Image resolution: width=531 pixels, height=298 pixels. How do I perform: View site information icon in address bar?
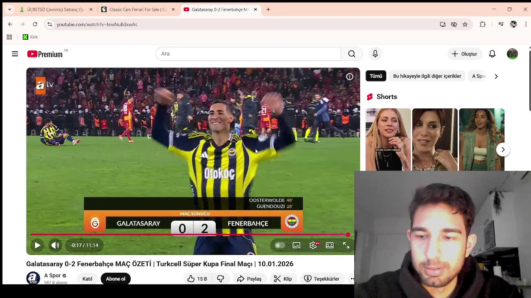pos(49,24)
